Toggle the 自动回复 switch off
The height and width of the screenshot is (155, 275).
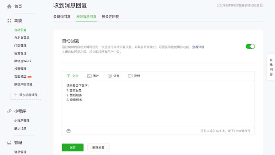click(x=250, y=47)
